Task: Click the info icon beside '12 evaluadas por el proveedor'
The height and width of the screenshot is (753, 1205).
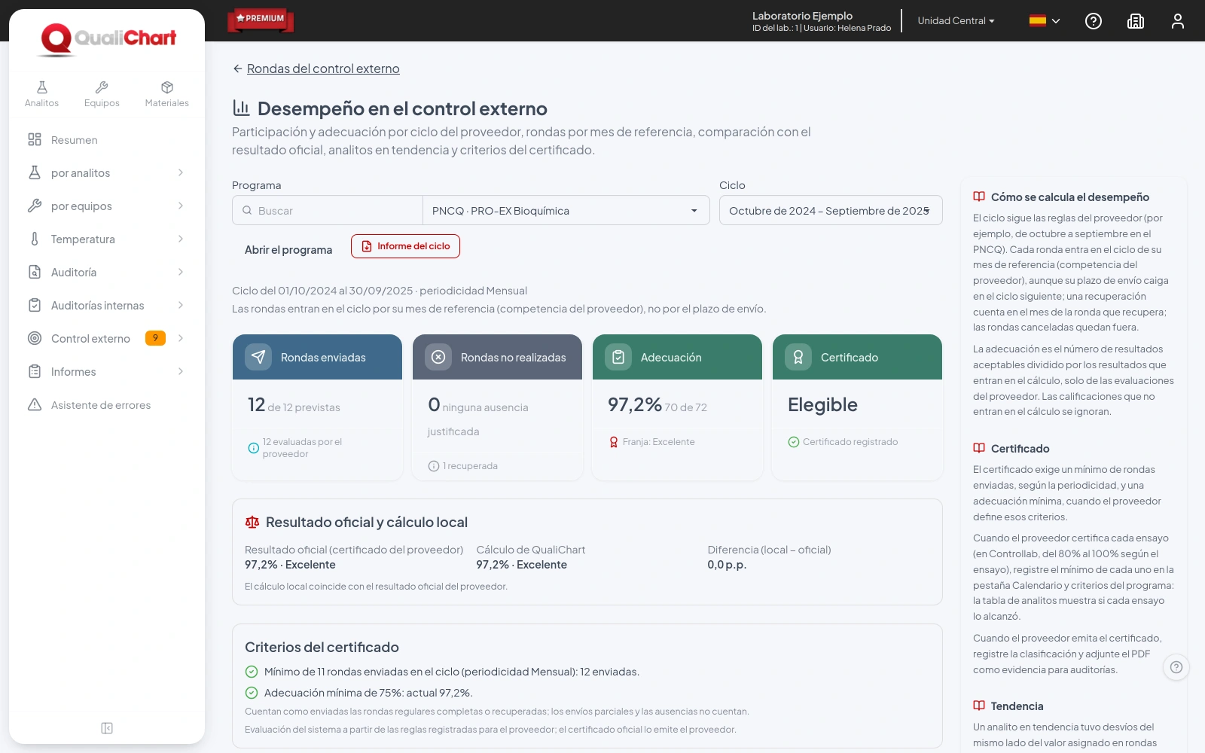Action: tap(254, 448)
